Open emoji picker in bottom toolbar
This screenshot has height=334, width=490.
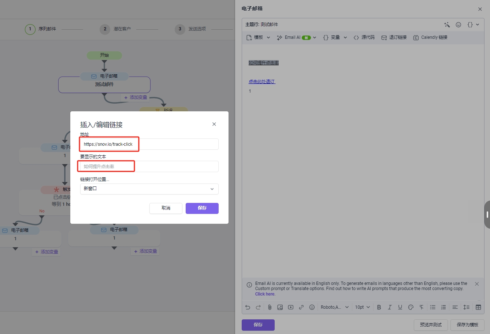tap(312, 307)
